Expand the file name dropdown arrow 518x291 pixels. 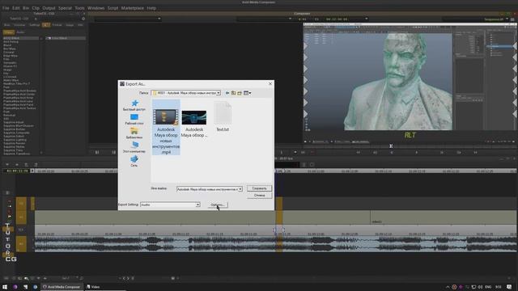point(240,189)
